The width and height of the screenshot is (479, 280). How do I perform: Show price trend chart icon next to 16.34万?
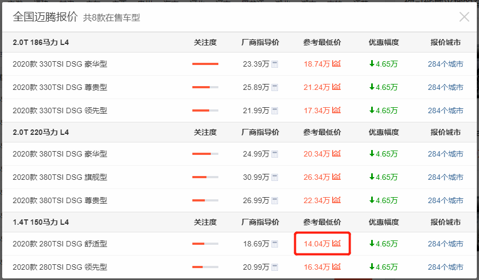336,266
